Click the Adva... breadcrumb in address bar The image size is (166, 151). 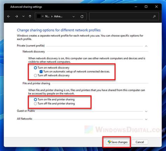58,17
